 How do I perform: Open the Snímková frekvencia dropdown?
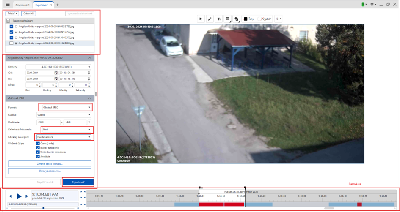(x=66, y=130)
